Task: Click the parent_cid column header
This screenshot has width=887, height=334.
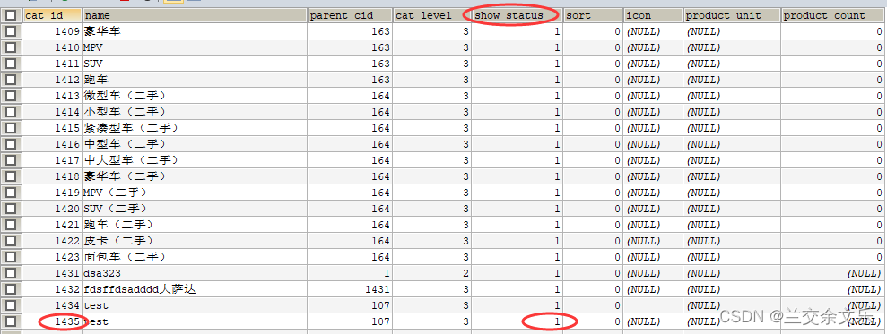Action: 350,16
